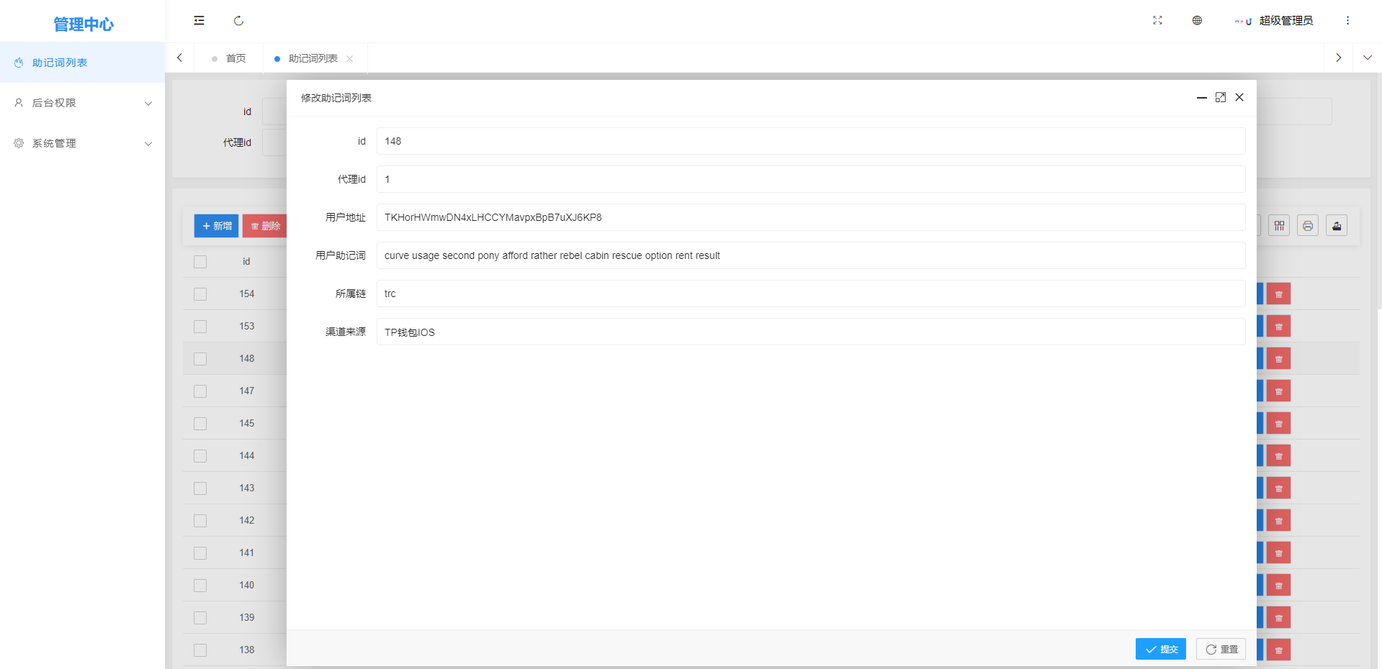This screenshot has width=1382, height=669.
Task: Expand the 系统管理 sidebar menu
Action: (x=82, y=143)
